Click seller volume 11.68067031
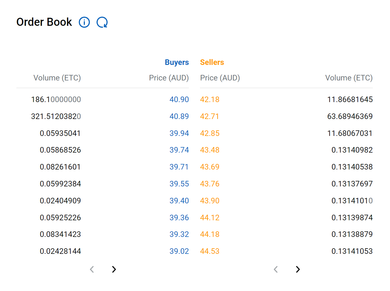 [350, 133]
